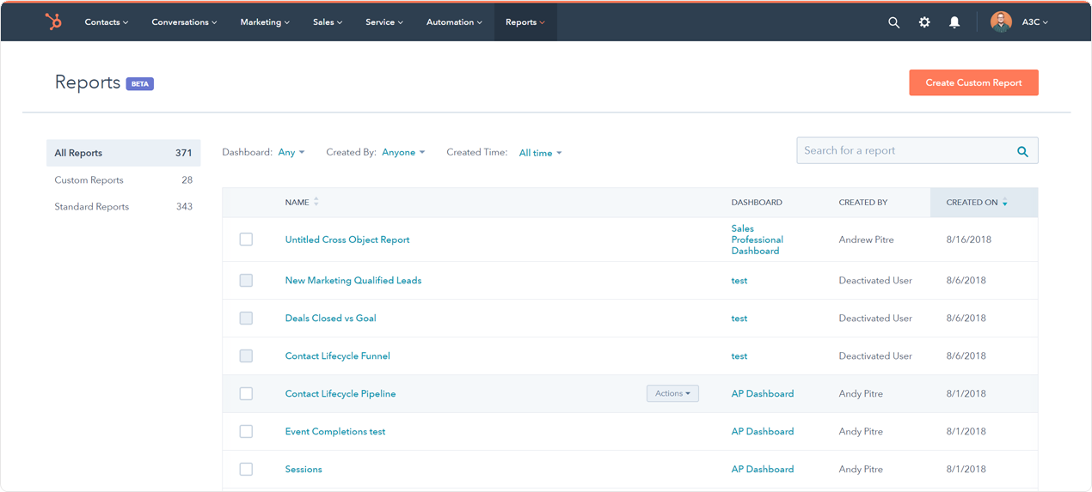Click the BETA badge beside Reports
Image resolution: width=1092 pixels, height=492 pixels.
pos(140,84)
